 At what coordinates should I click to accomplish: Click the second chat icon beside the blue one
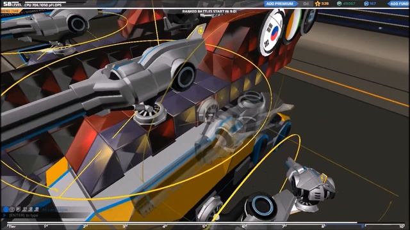(12, 209)
